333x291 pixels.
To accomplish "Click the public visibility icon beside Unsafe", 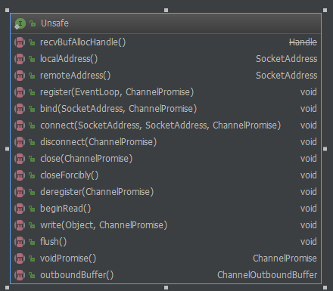I will 33,23.
